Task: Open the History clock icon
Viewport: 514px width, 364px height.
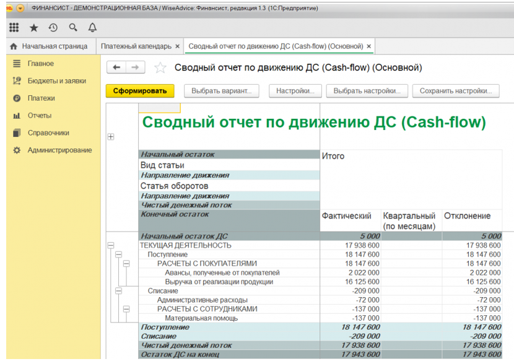Action: (53, 28)
